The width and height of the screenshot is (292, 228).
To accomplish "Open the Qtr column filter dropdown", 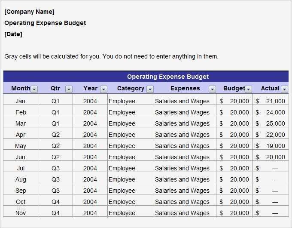I will [x=69, y=89].
